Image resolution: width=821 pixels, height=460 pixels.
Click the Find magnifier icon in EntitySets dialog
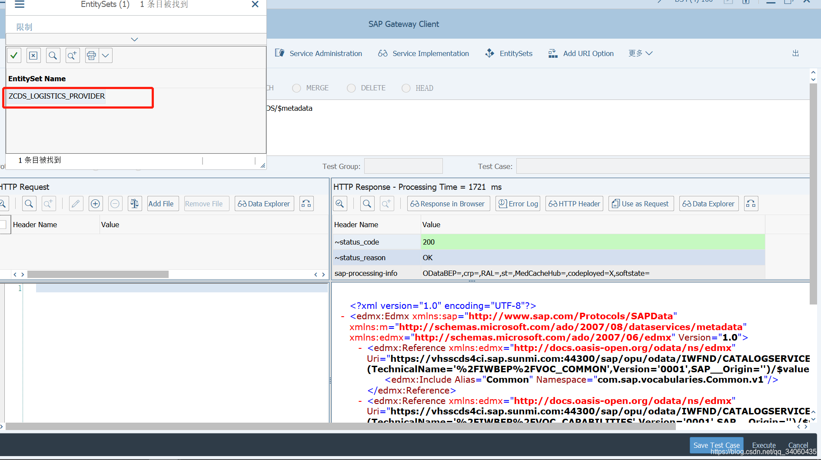click(53, 56)
